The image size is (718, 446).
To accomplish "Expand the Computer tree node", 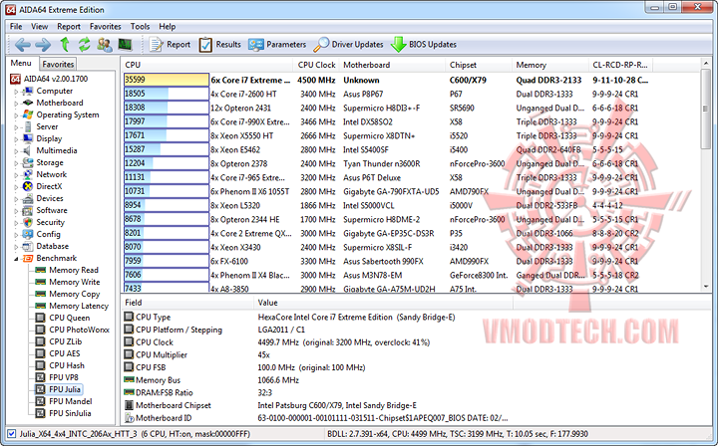I will tap(16, 92).
